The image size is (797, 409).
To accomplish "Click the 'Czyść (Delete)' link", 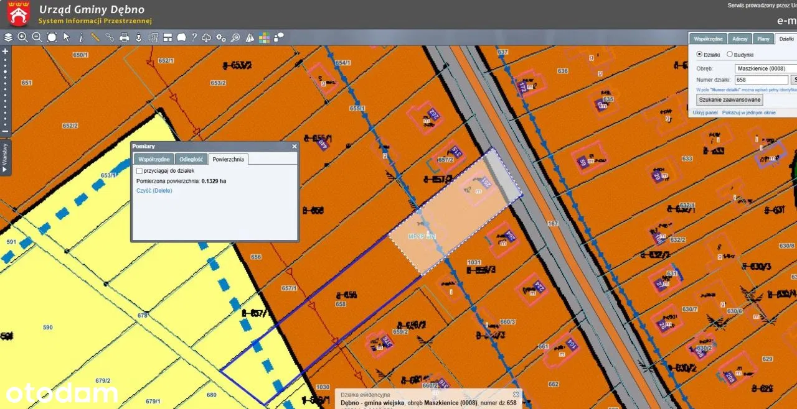I will pos(154,191).
